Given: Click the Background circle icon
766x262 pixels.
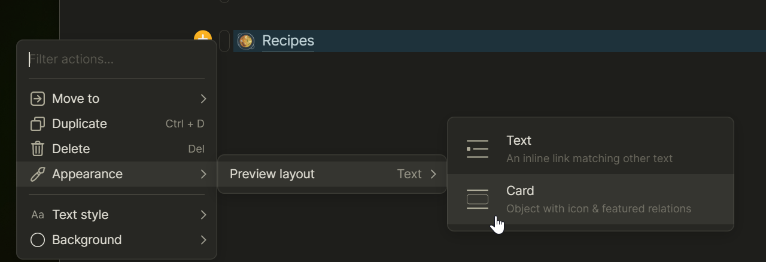Looking at the screenshot, I should 37,240.
